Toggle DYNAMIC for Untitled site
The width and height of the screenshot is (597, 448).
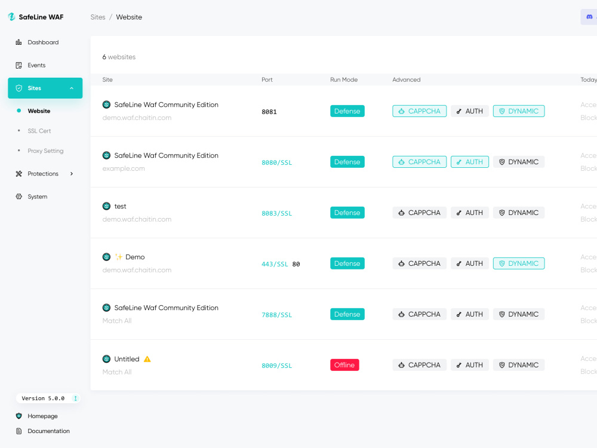tap(519, 365)
